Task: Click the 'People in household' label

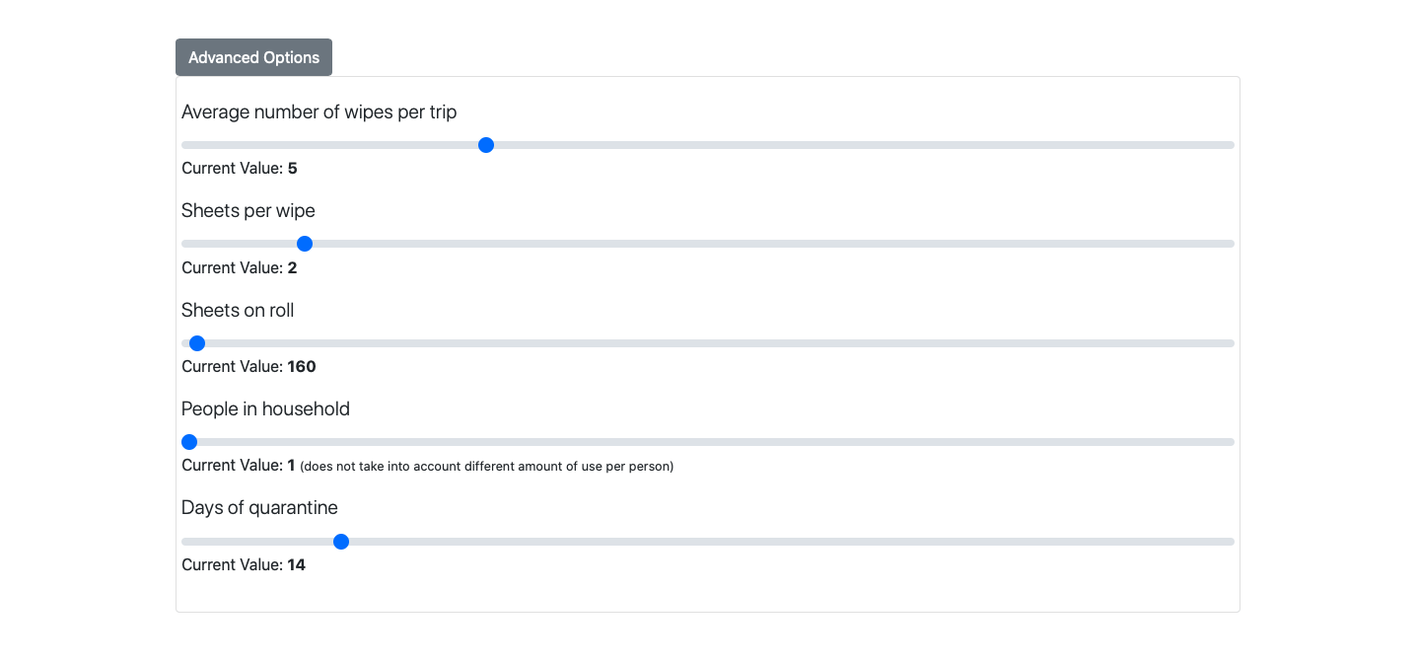Action: (265, 409)
